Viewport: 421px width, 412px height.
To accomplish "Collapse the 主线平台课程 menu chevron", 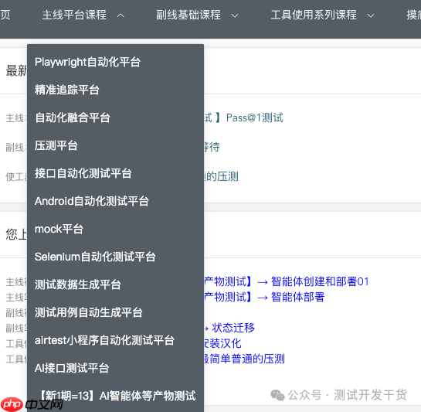I will (121, 15).
